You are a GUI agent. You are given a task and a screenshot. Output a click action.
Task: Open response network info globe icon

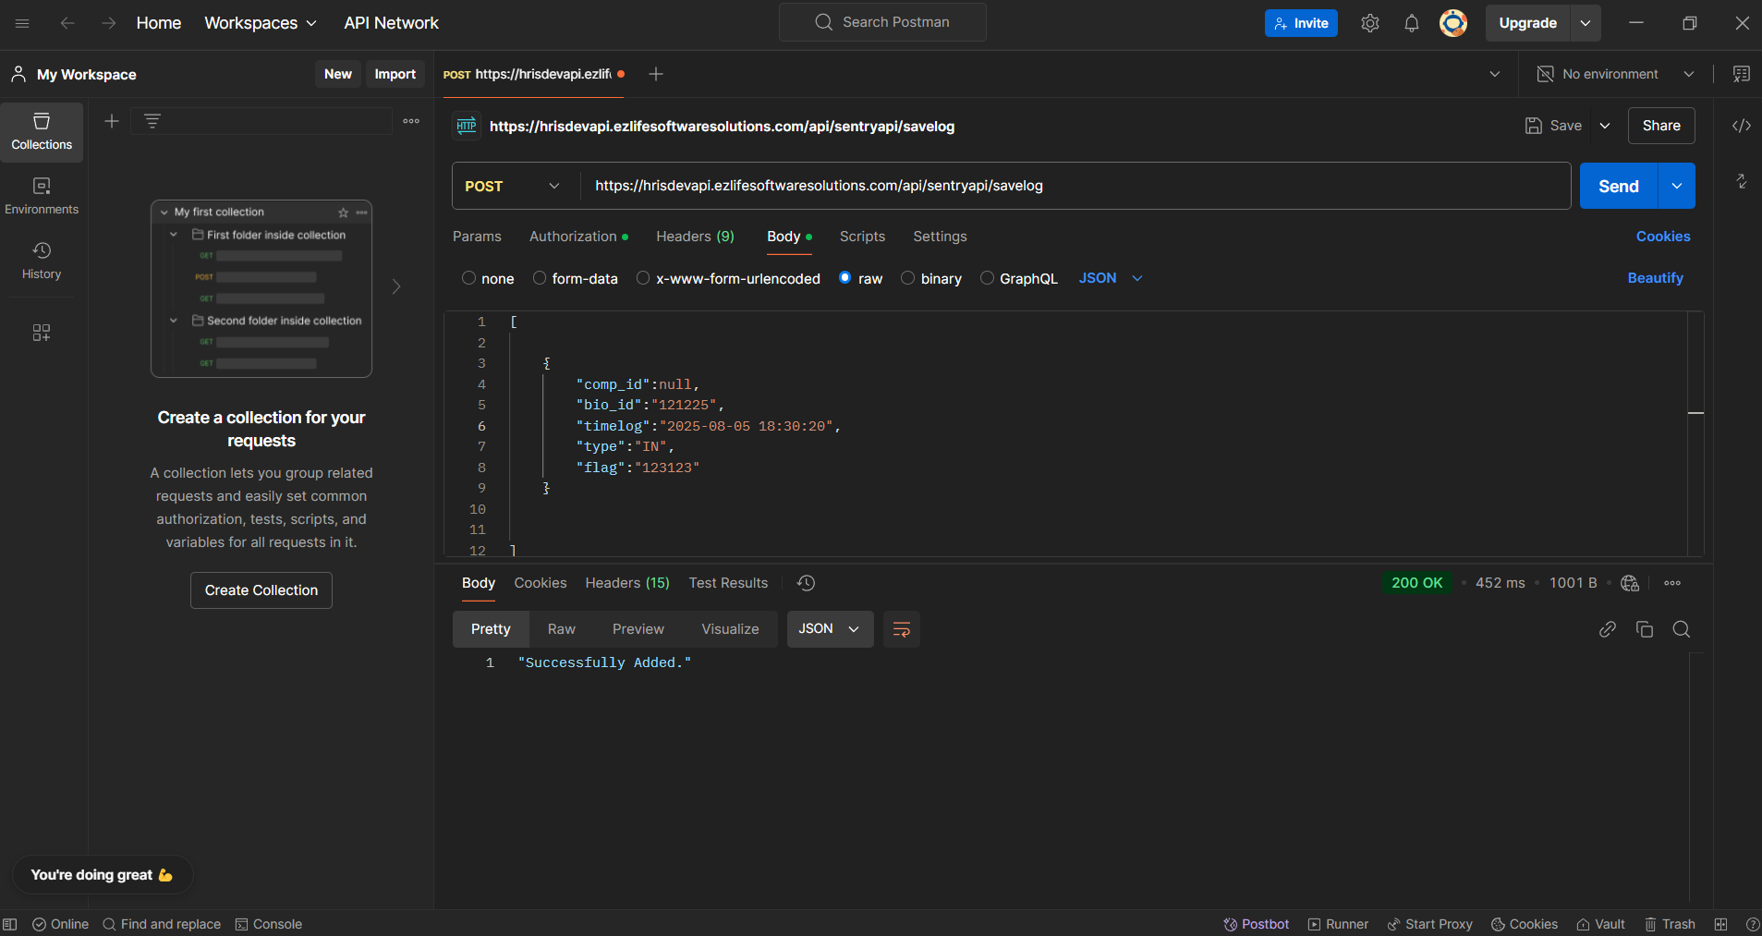coord(1630,583)
